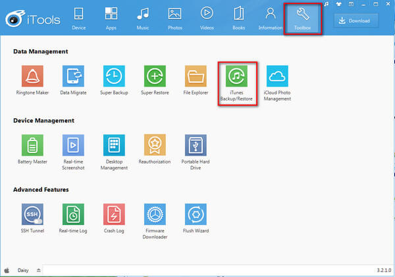Viewport: 395px width, 277px height.
Task: Launch Battery Master
Action: point(32,145)
